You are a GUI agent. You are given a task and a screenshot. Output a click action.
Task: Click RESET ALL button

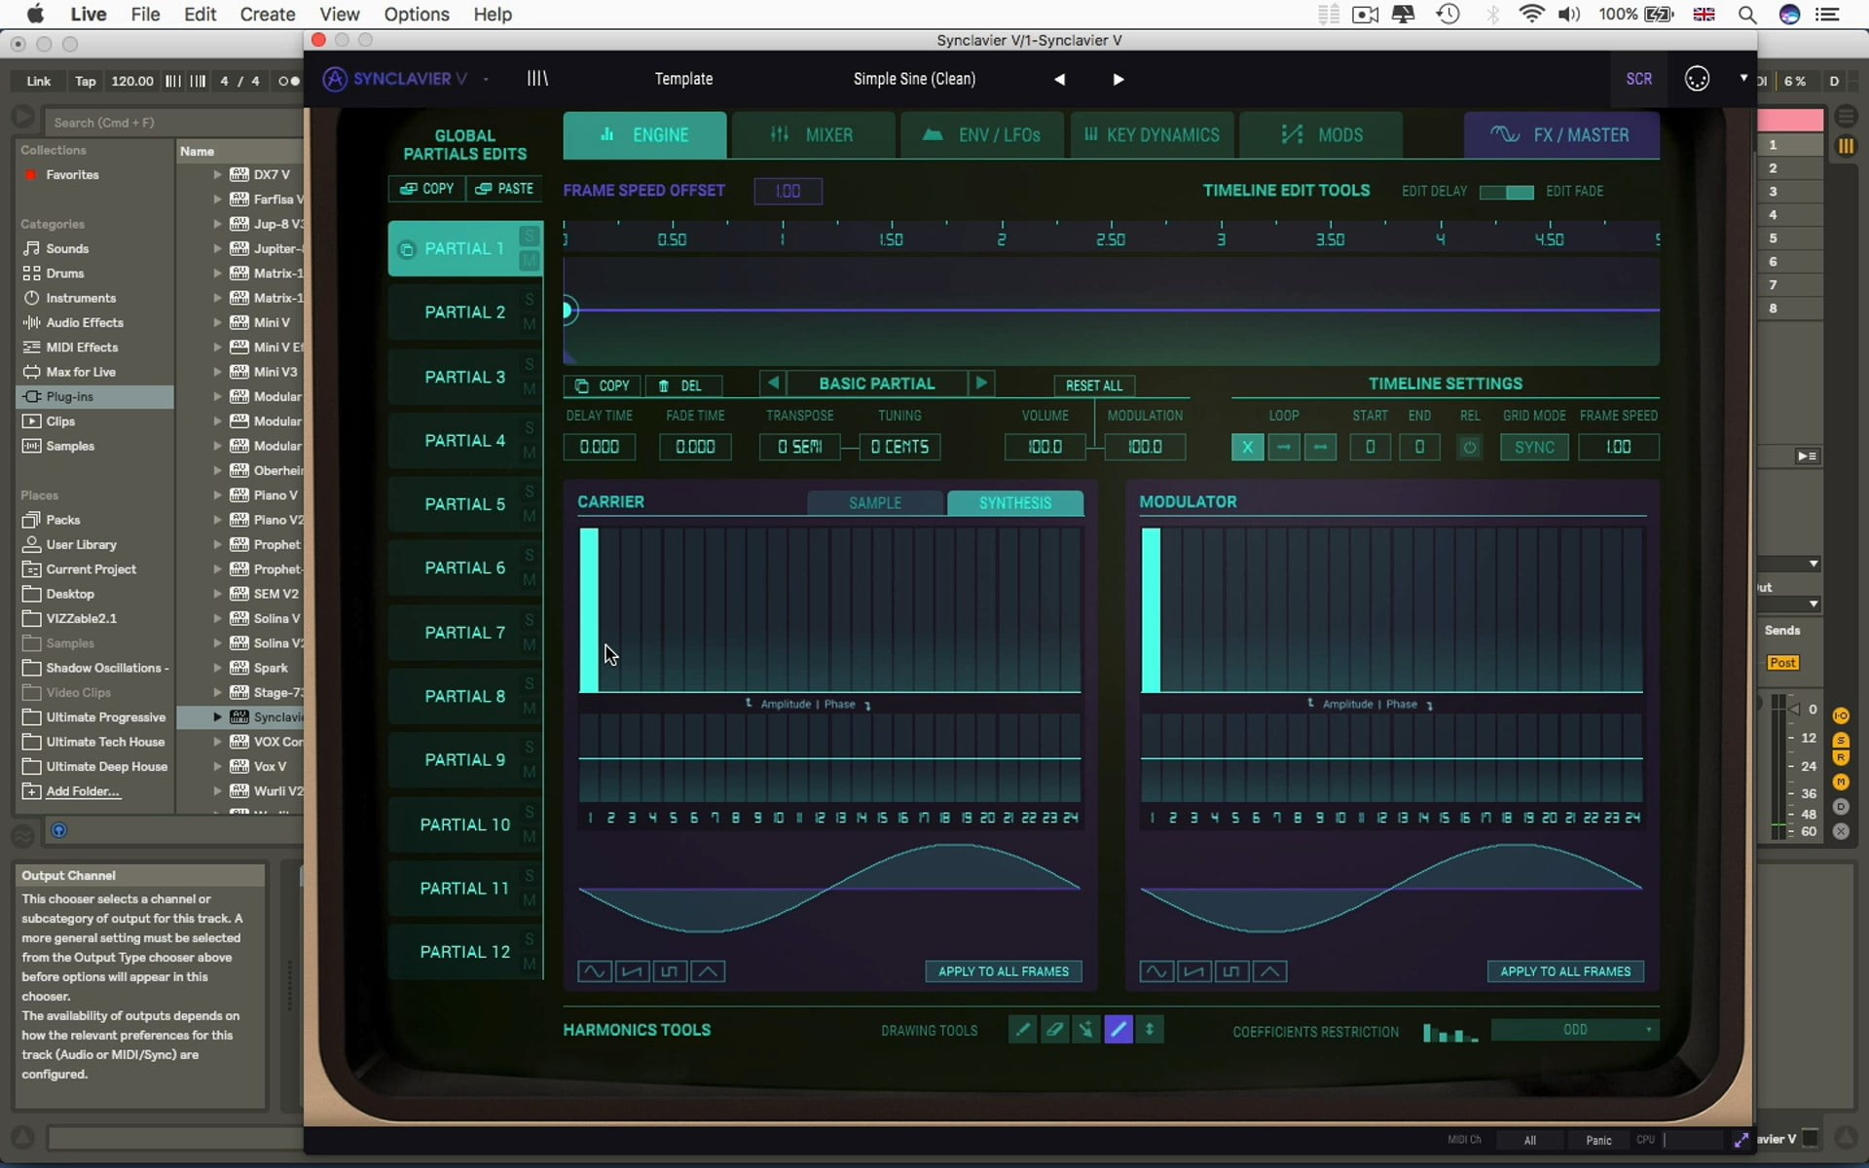(1094, 385)
